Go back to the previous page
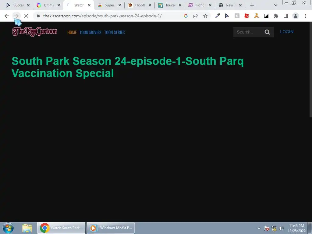This screenshot has height=234, width=312. (x=7, y=16)
